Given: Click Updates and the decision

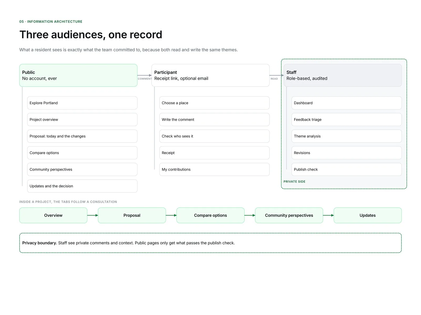Looking at the screenshot, I should 82,186.
